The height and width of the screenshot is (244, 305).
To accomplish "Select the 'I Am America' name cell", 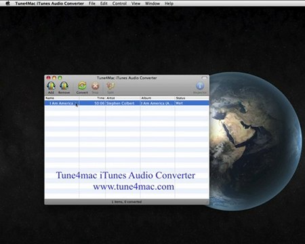I will point(62,103).
